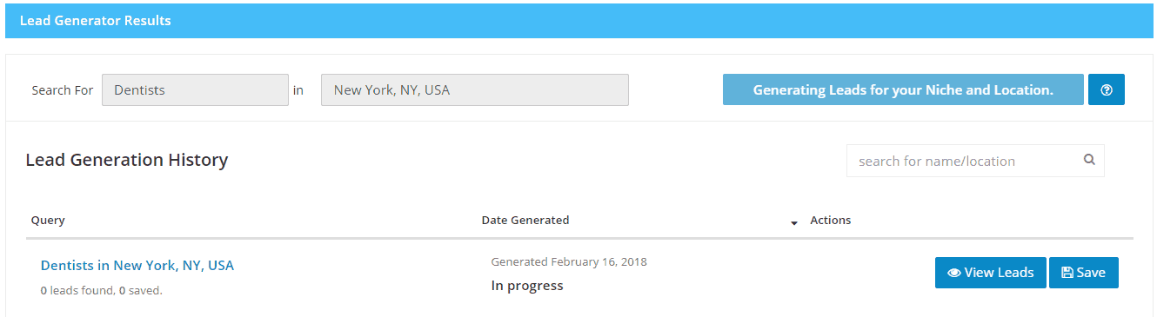Sort by the Query column header
This screenshot has height=317, width=1157.
(48, 220)
